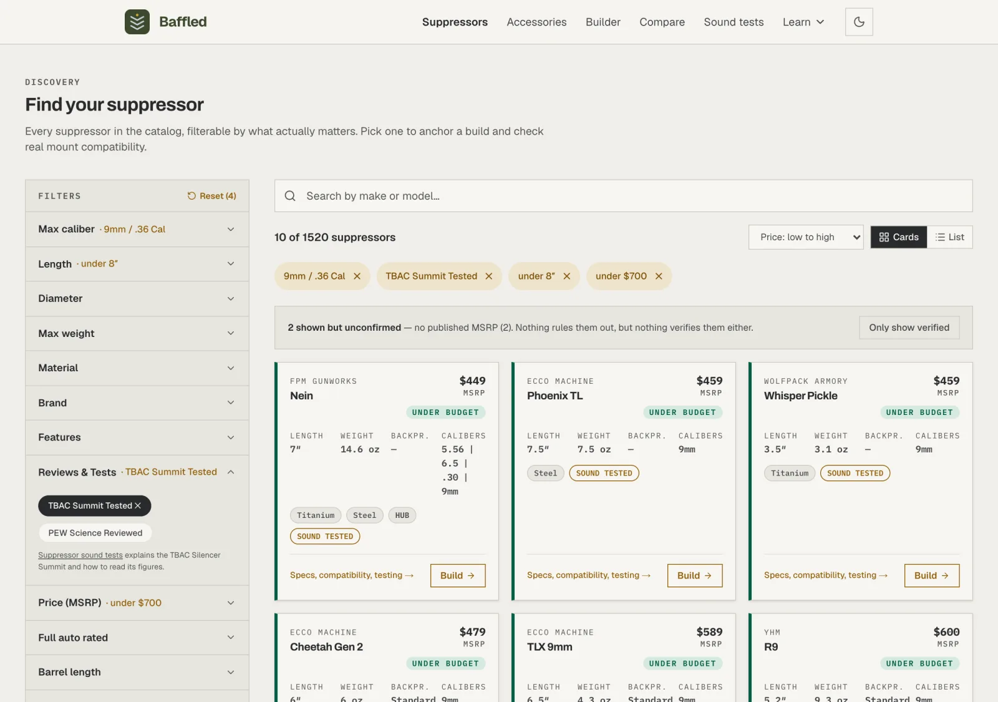Click the HUB tag on Nein card
This screenshot has height=702, width=998.
pos(402,515)
